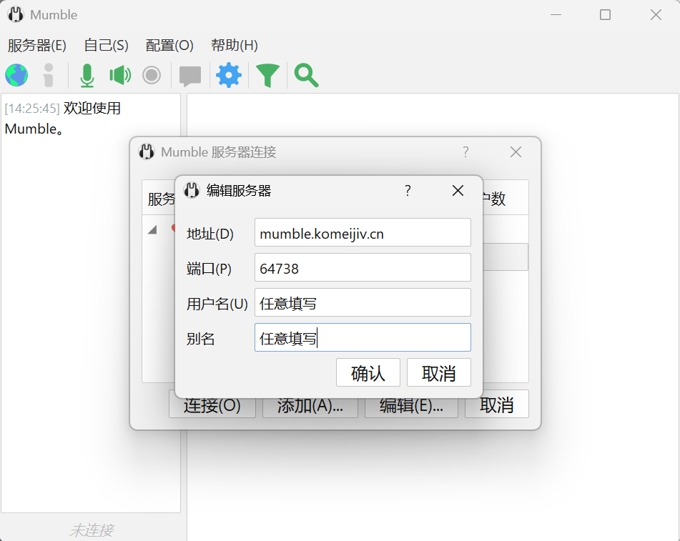The image size is (680, 541).
Task: Click the 端口(P) port field
Action: tap(363, 267)
